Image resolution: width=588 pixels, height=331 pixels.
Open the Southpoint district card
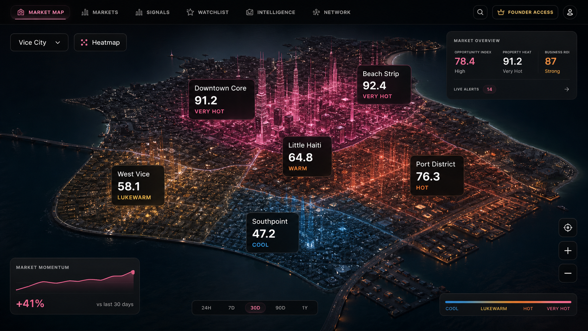pos(273,233)
